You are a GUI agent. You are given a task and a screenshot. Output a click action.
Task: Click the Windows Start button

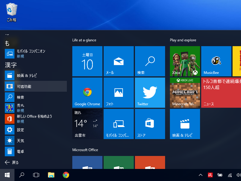(7, 175)
